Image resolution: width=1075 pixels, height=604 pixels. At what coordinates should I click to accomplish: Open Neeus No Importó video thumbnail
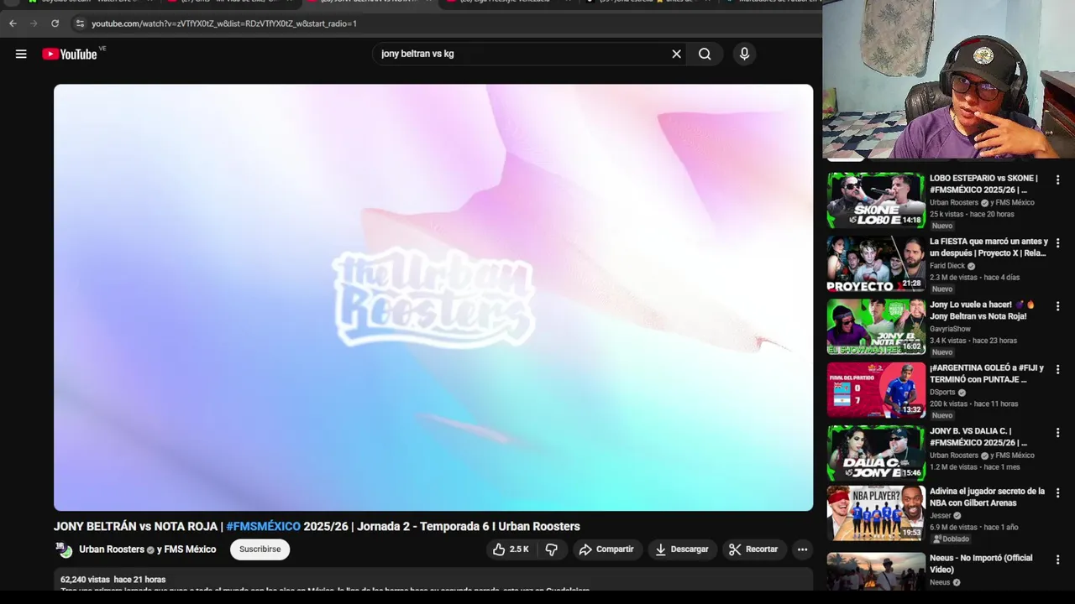coord(876,571)
